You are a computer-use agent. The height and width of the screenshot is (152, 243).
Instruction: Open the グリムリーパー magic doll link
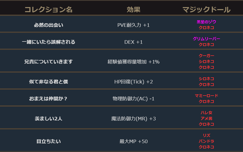206,39
